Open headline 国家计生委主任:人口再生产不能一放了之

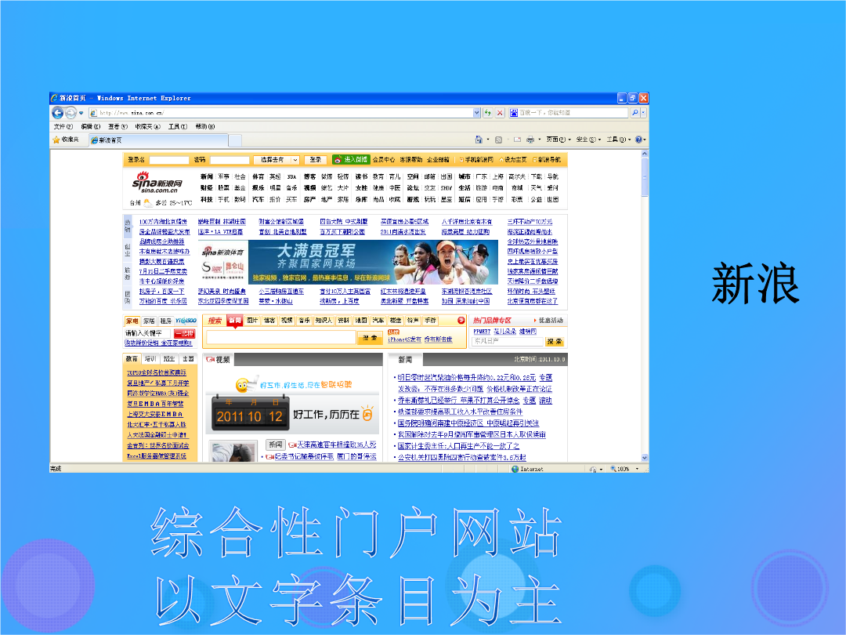pyautogui.click(x=458, y=446)
